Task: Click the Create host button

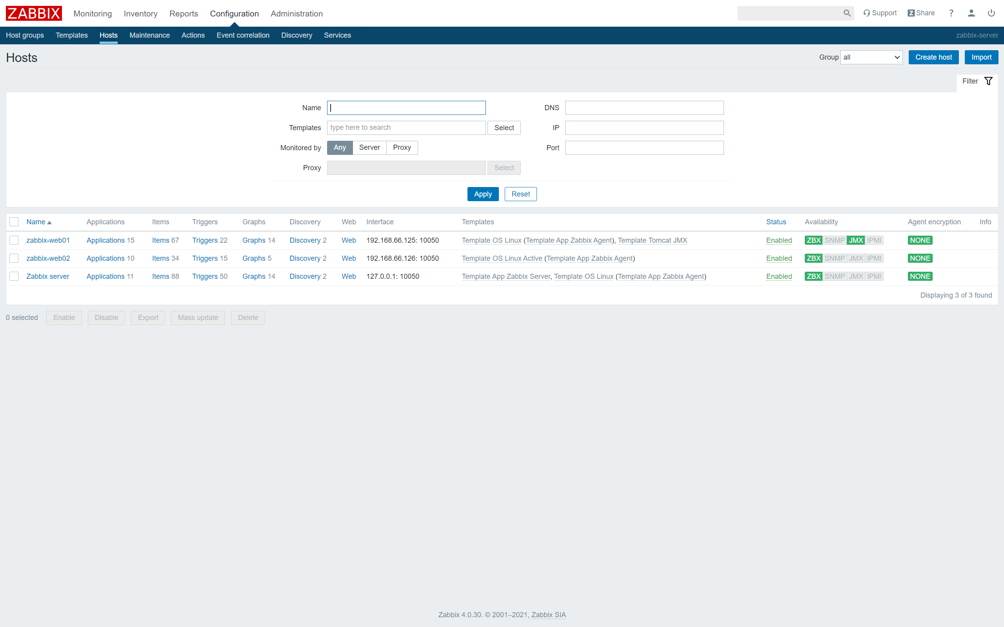Action: 933,57
